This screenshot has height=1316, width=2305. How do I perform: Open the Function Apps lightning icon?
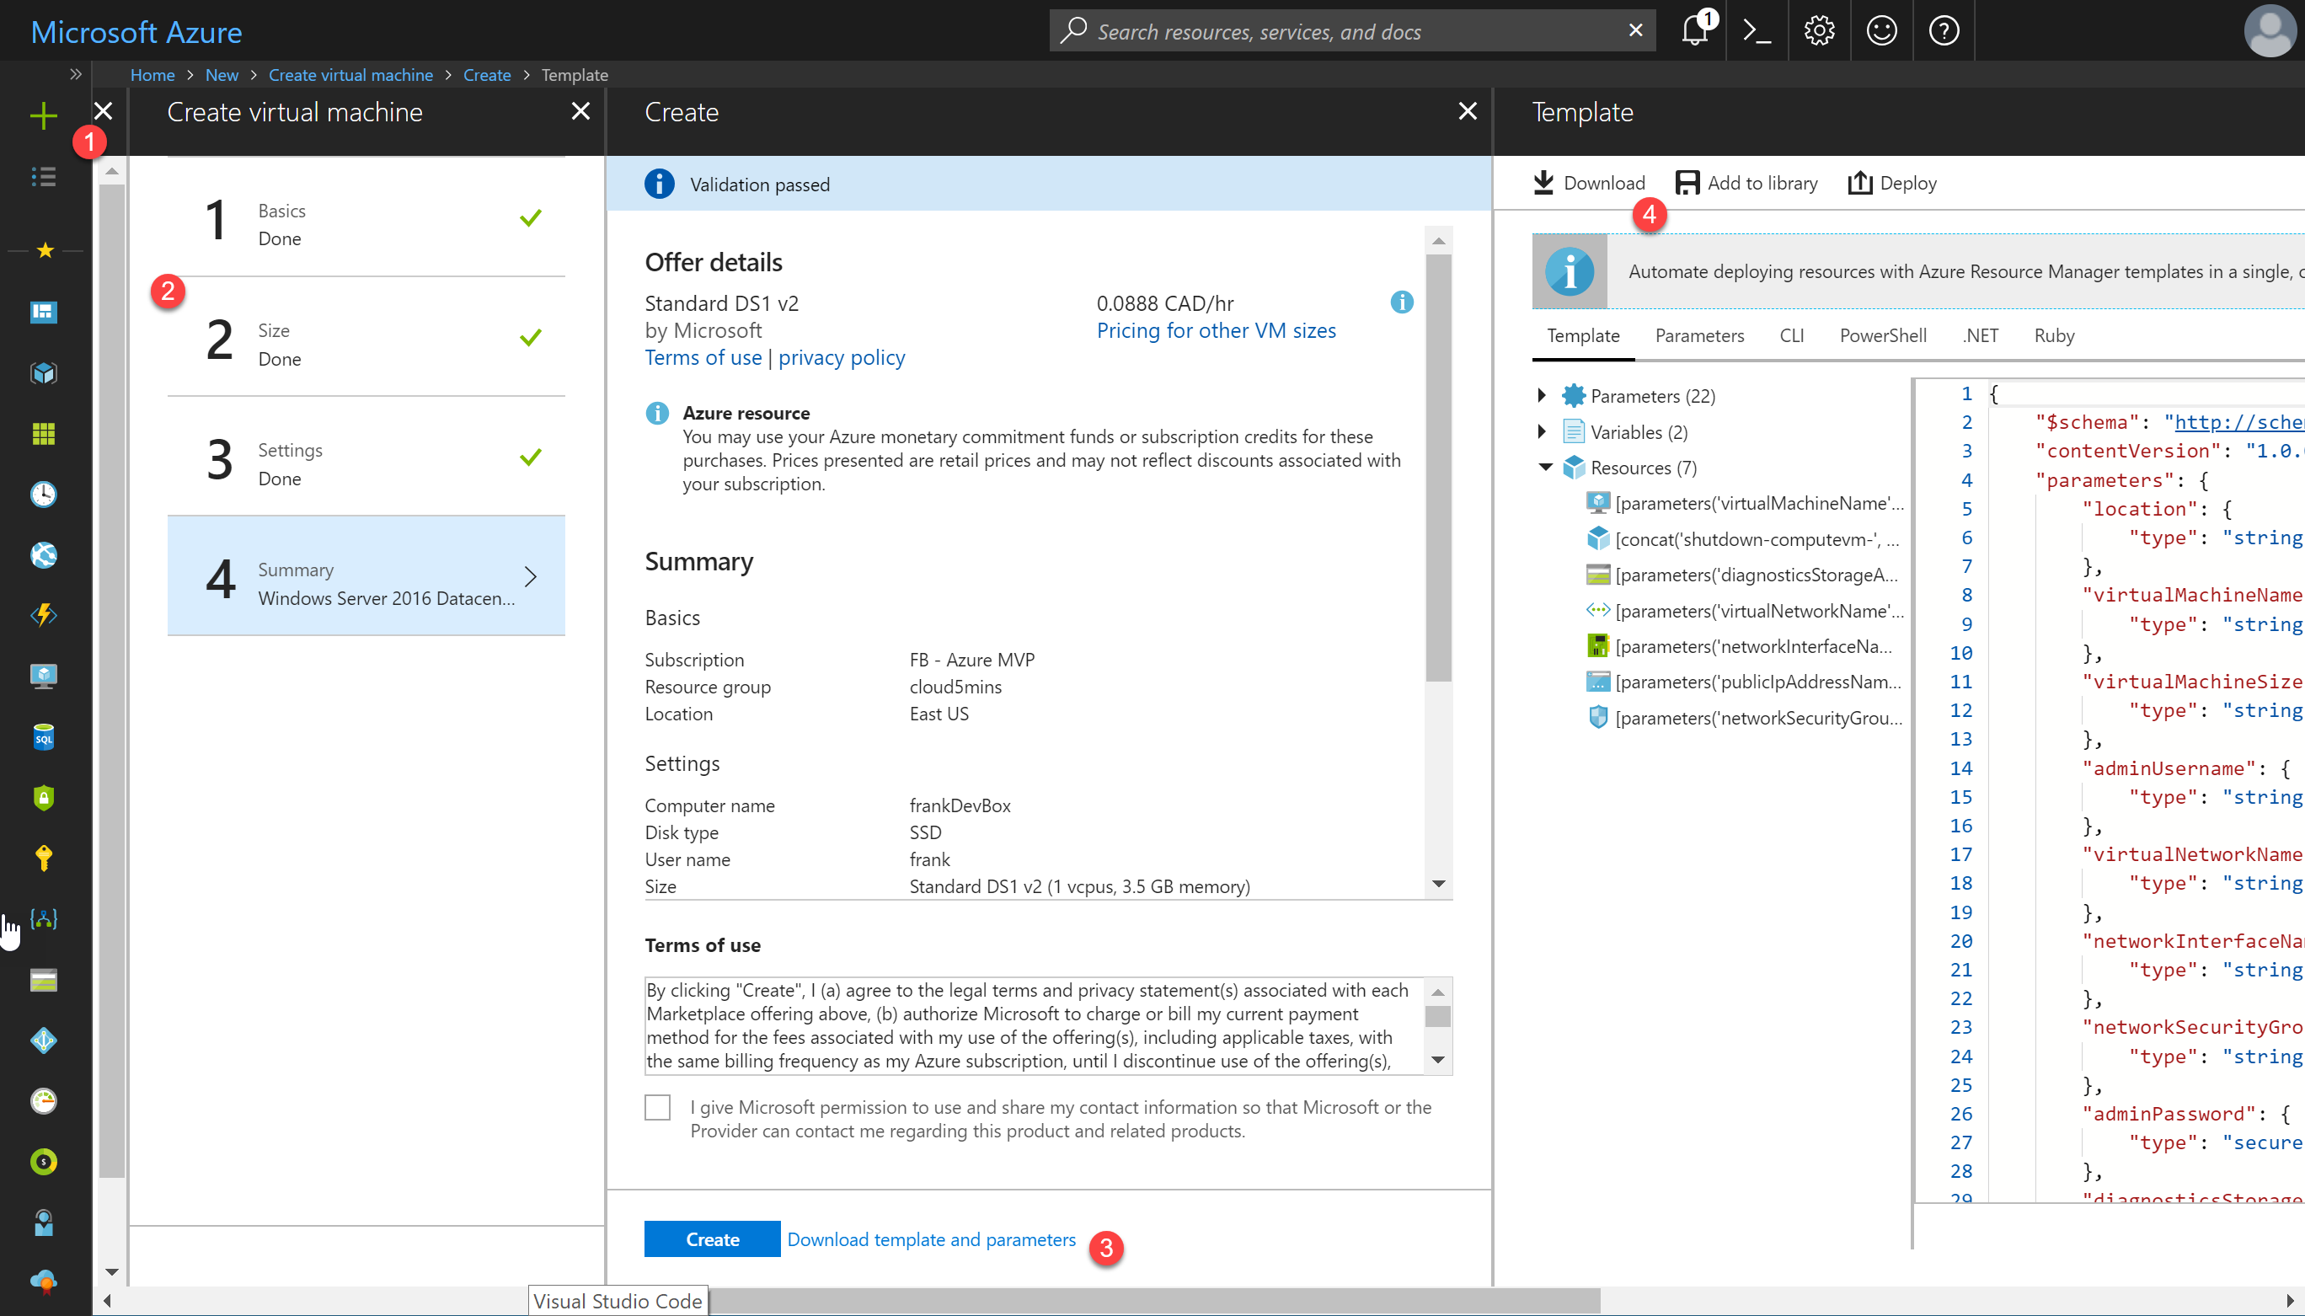pos(43,616)
